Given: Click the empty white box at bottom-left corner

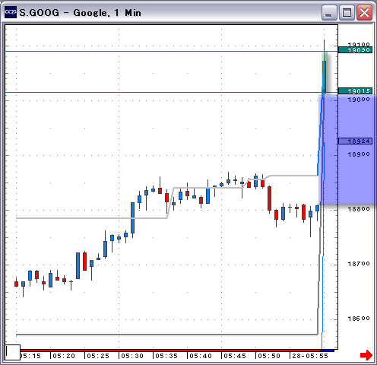Looking at the screenshot, I should pos(13,352).
